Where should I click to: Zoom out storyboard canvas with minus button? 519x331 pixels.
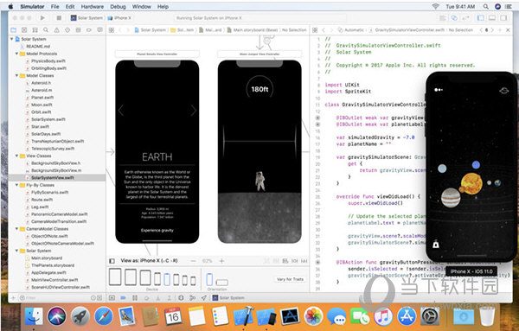coord(193,261)
